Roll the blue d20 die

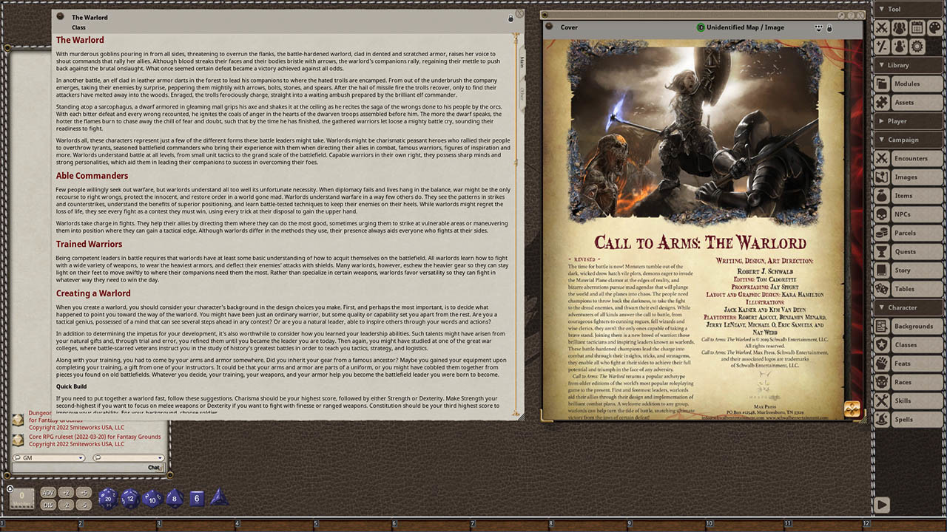[108, 499]
